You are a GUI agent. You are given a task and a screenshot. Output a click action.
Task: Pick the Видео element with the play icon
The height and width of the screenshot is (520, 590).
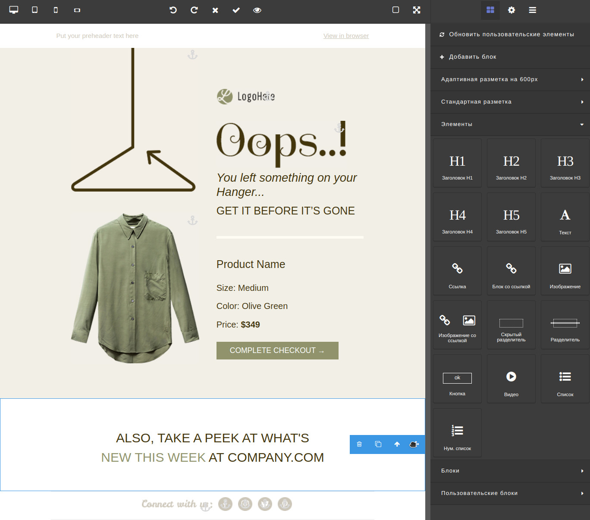(511, 379)
